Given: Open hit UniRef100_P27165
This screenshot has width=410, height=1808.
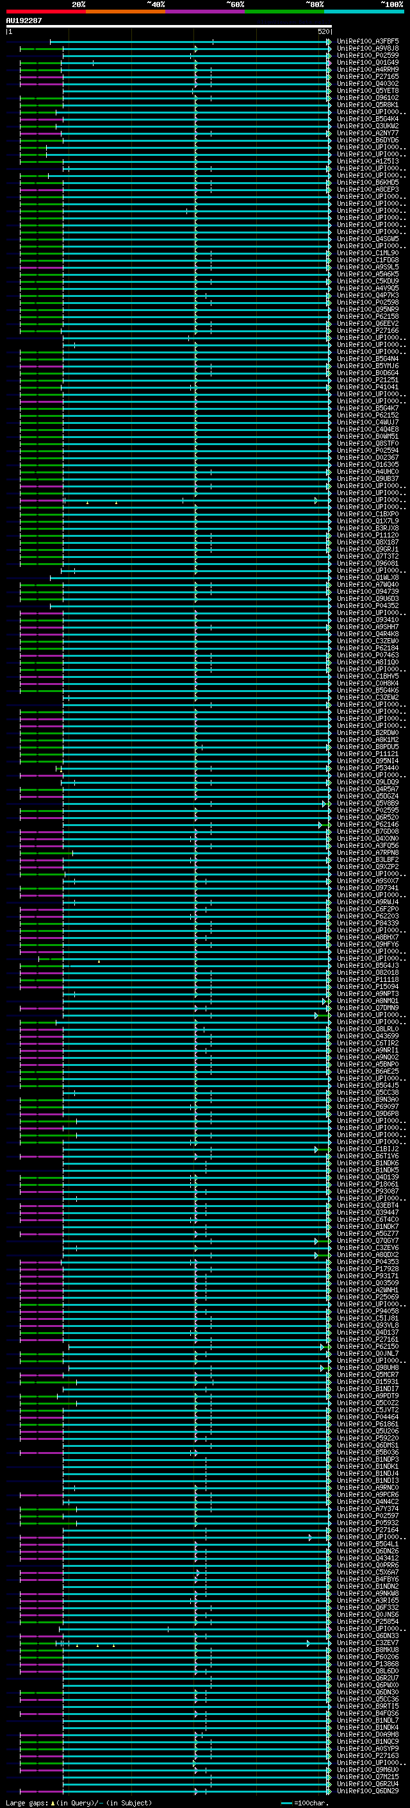Looking at the screenshot, I should point(368,76).
